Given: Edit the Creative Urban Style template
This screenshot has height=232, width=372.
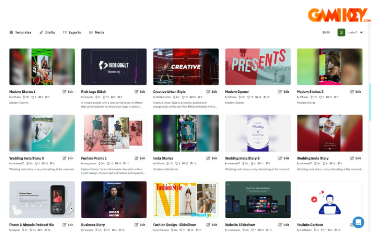Looking at the screenshot, I should (212, 91).
